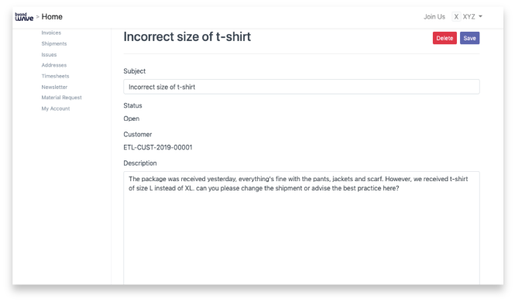Open Shipments in the sidebar

coord(54,43)
